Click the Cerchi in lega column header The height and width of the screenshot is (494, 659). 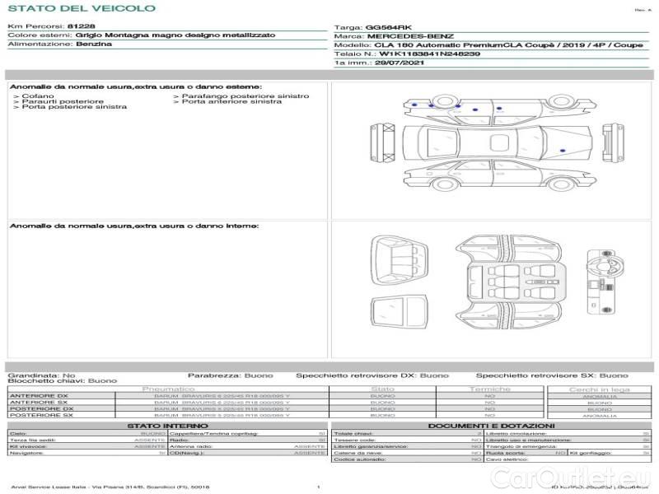coord(599,389)
